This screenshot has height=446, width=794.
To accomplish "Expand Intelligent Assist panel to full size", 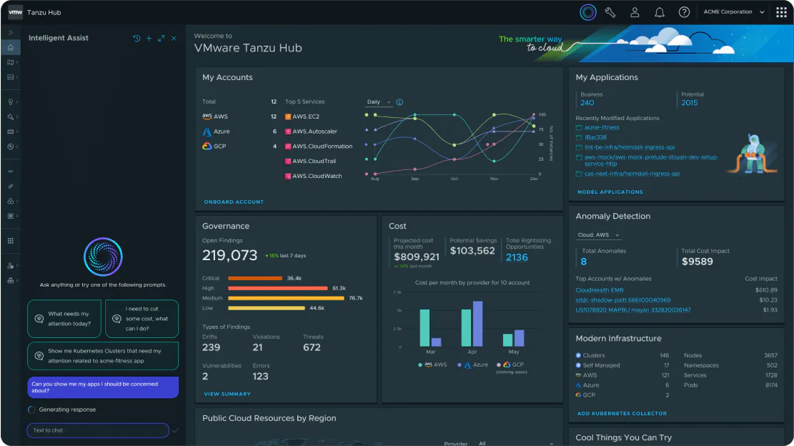I will click(x=161, y=39).
